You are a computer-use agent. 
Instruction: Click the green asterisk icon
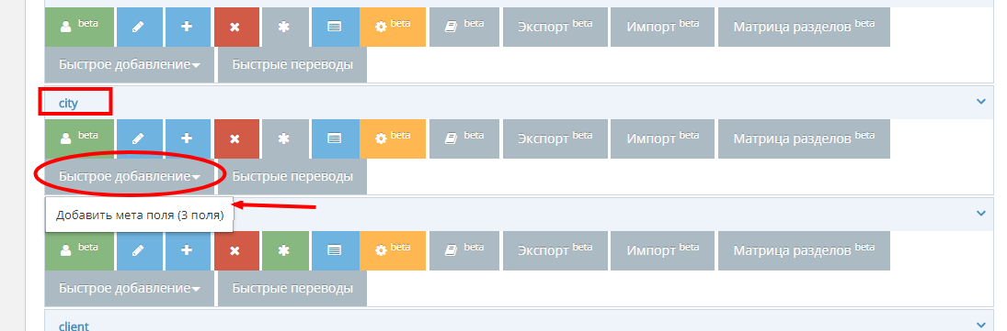tap(285, 251)
